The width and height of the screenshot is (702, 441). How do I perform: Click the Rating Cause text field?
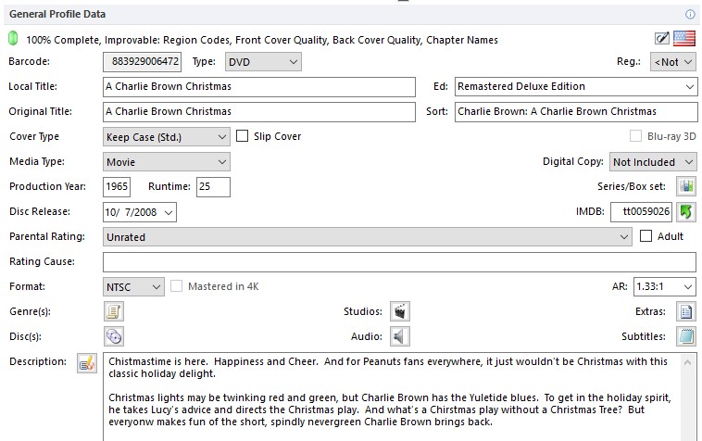coord(399,262)
